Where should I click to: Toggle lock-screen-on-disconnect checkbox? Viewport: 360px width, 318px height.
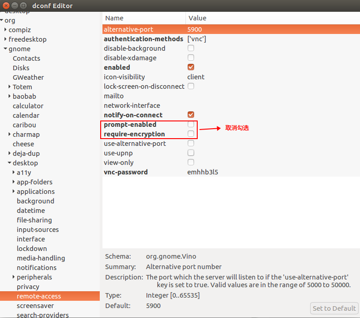point(191,86)
